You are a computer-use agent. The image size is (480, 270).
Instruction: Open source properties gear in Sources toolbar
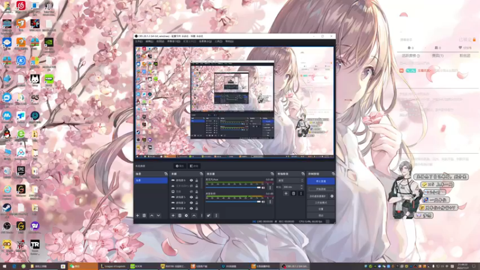(187, 215)
